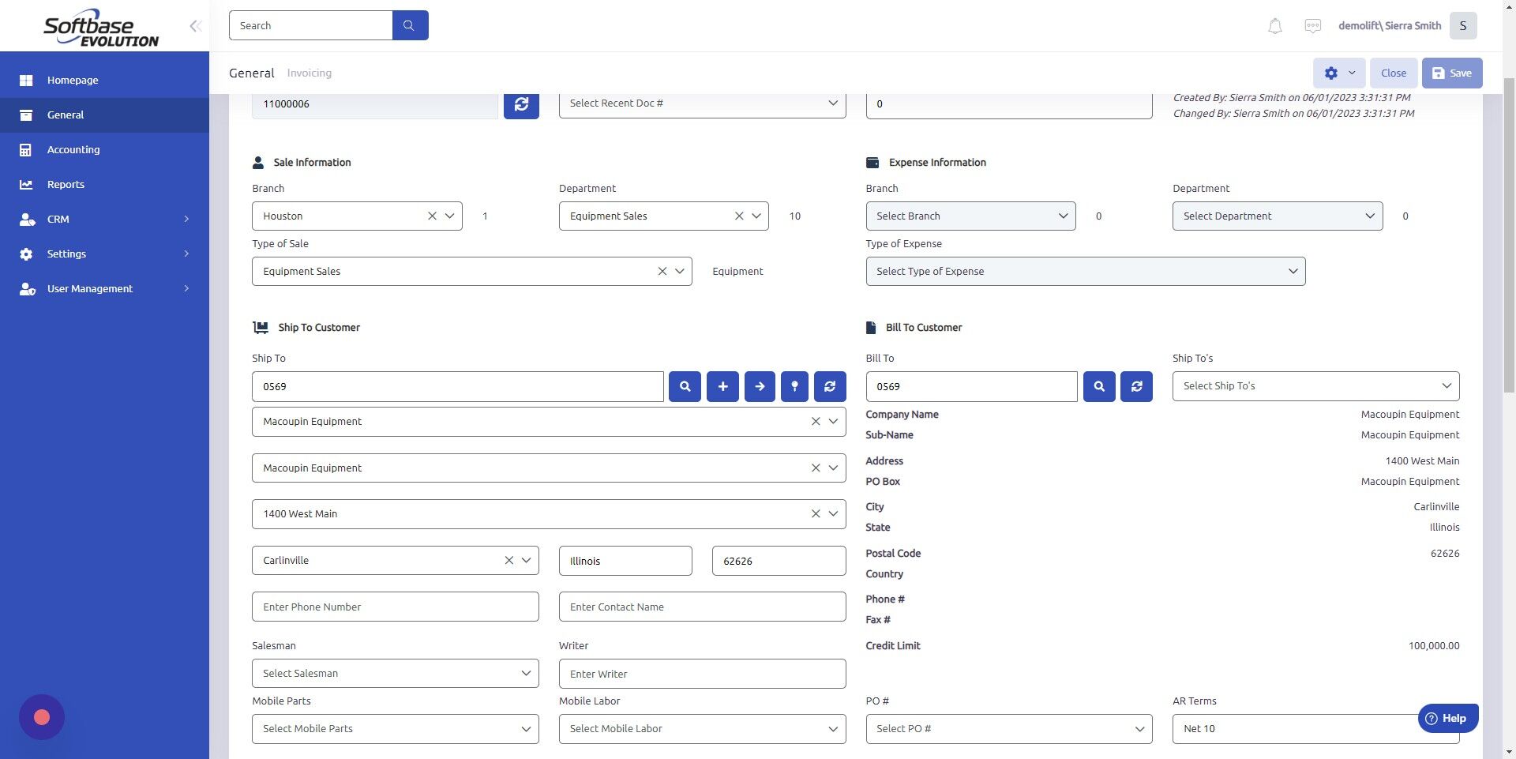The height and width of the screenshot is (759, 1516).
Task: Click the Enter Contact Name field
Action: 702,607
